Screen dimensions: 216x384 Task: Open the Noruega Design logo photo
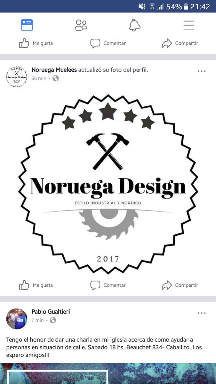(108, 184)
